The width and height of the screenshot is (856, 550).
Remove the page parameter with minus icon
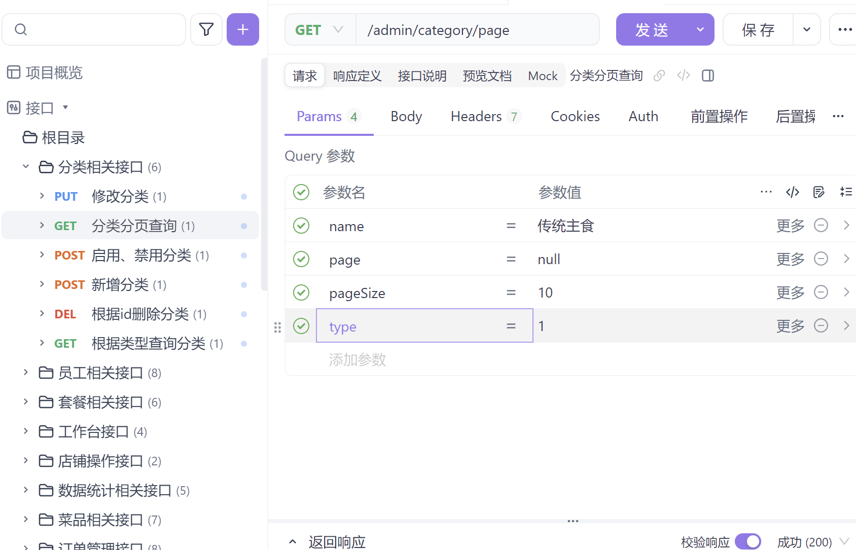[x=821, y=259]
